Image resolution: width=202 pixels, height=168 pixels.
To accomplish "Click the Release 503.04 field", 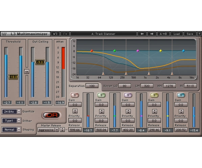I will pos(101,130).
